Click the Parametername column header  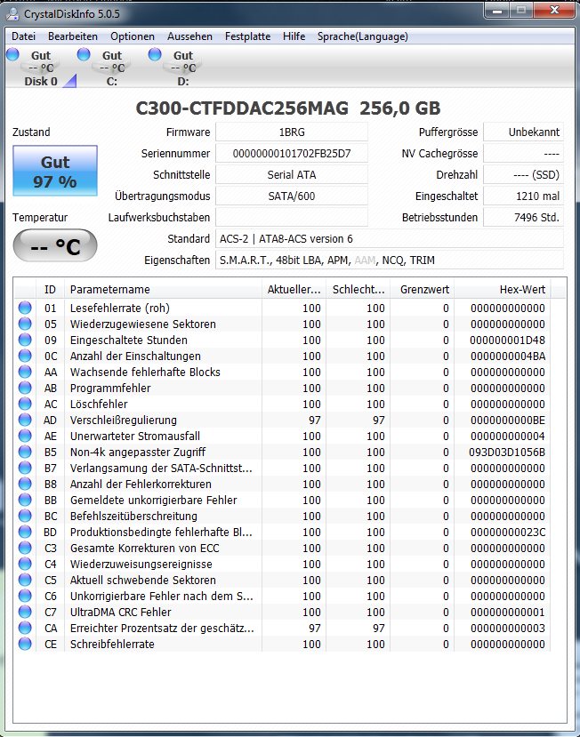(x=163, y=289)
